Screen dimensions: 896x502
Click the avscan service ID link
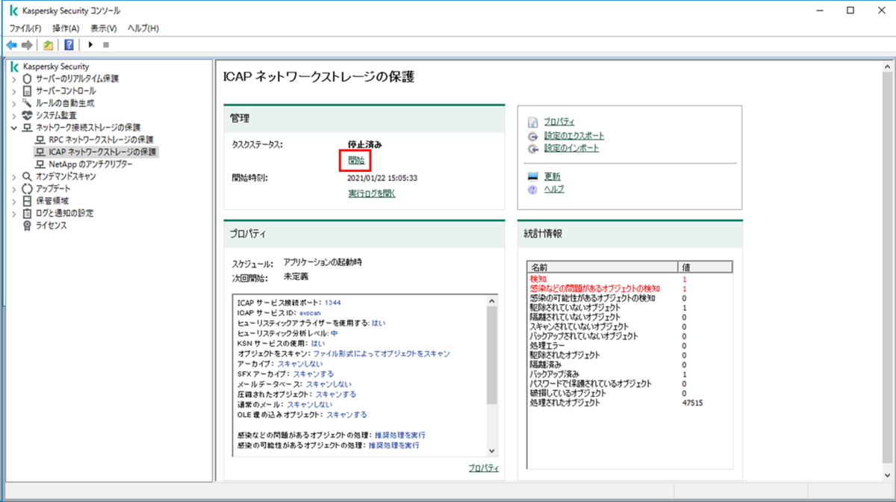(310, 312)
